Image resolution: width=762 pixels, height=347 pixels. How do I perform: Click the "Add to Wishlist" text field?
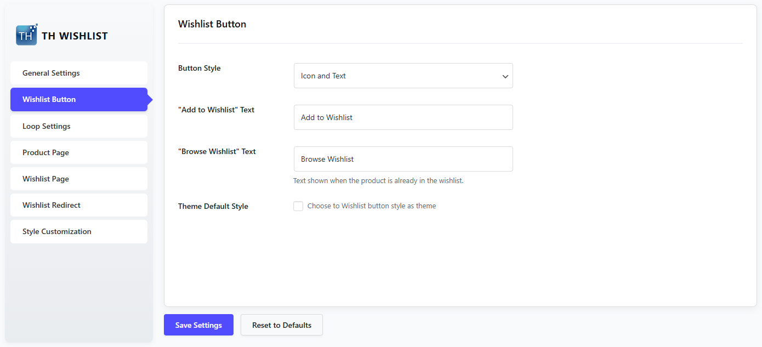tap(403, 117)
